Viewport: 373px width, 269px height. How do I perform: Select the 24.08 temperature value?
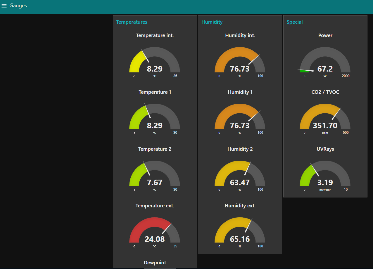(x=155, y=239)
